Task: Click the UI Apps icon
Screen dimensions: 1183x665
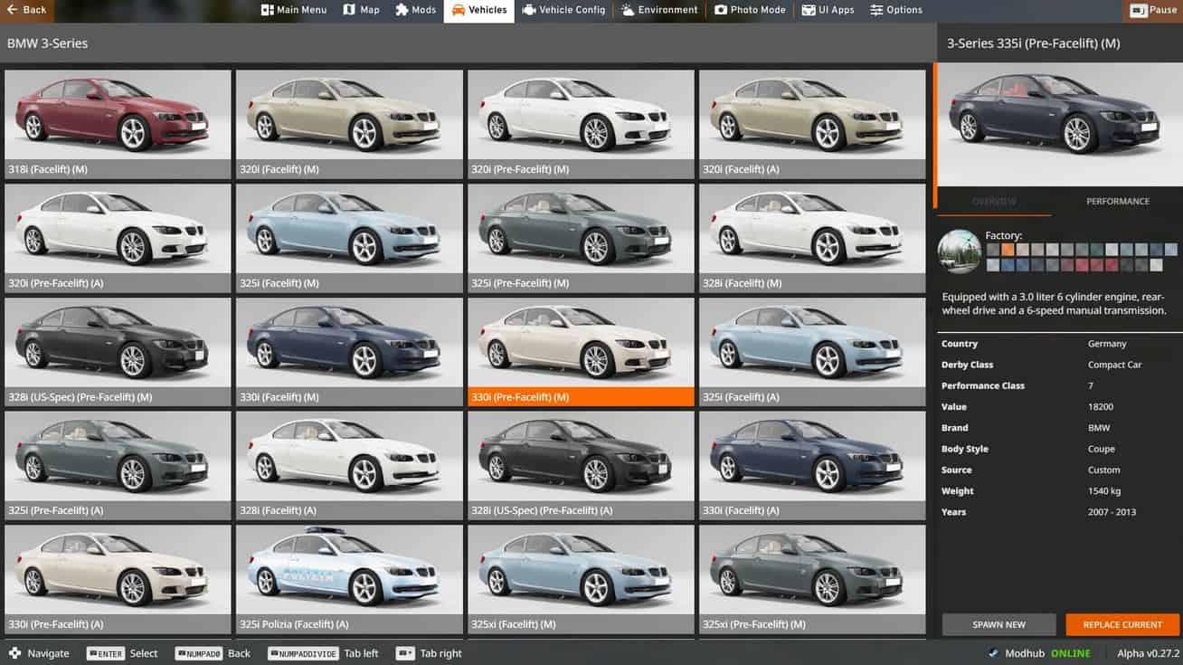Action: point(809,10)
